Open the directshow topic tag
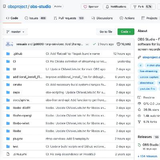The width and height of the screenshot is (160, 160). click(x=146, y=83)
